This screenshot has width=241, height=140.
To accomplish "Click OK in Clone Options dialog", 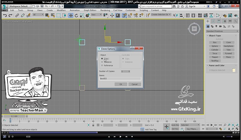I will [121, 84].
